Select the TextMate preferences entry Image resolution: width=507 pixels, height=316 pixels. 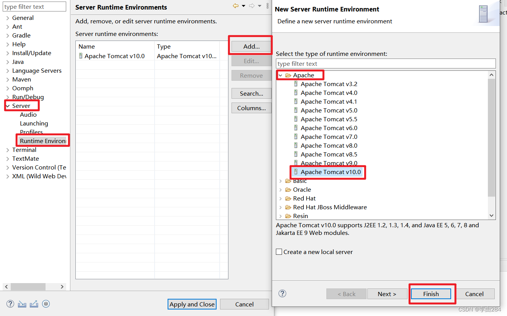26,158
